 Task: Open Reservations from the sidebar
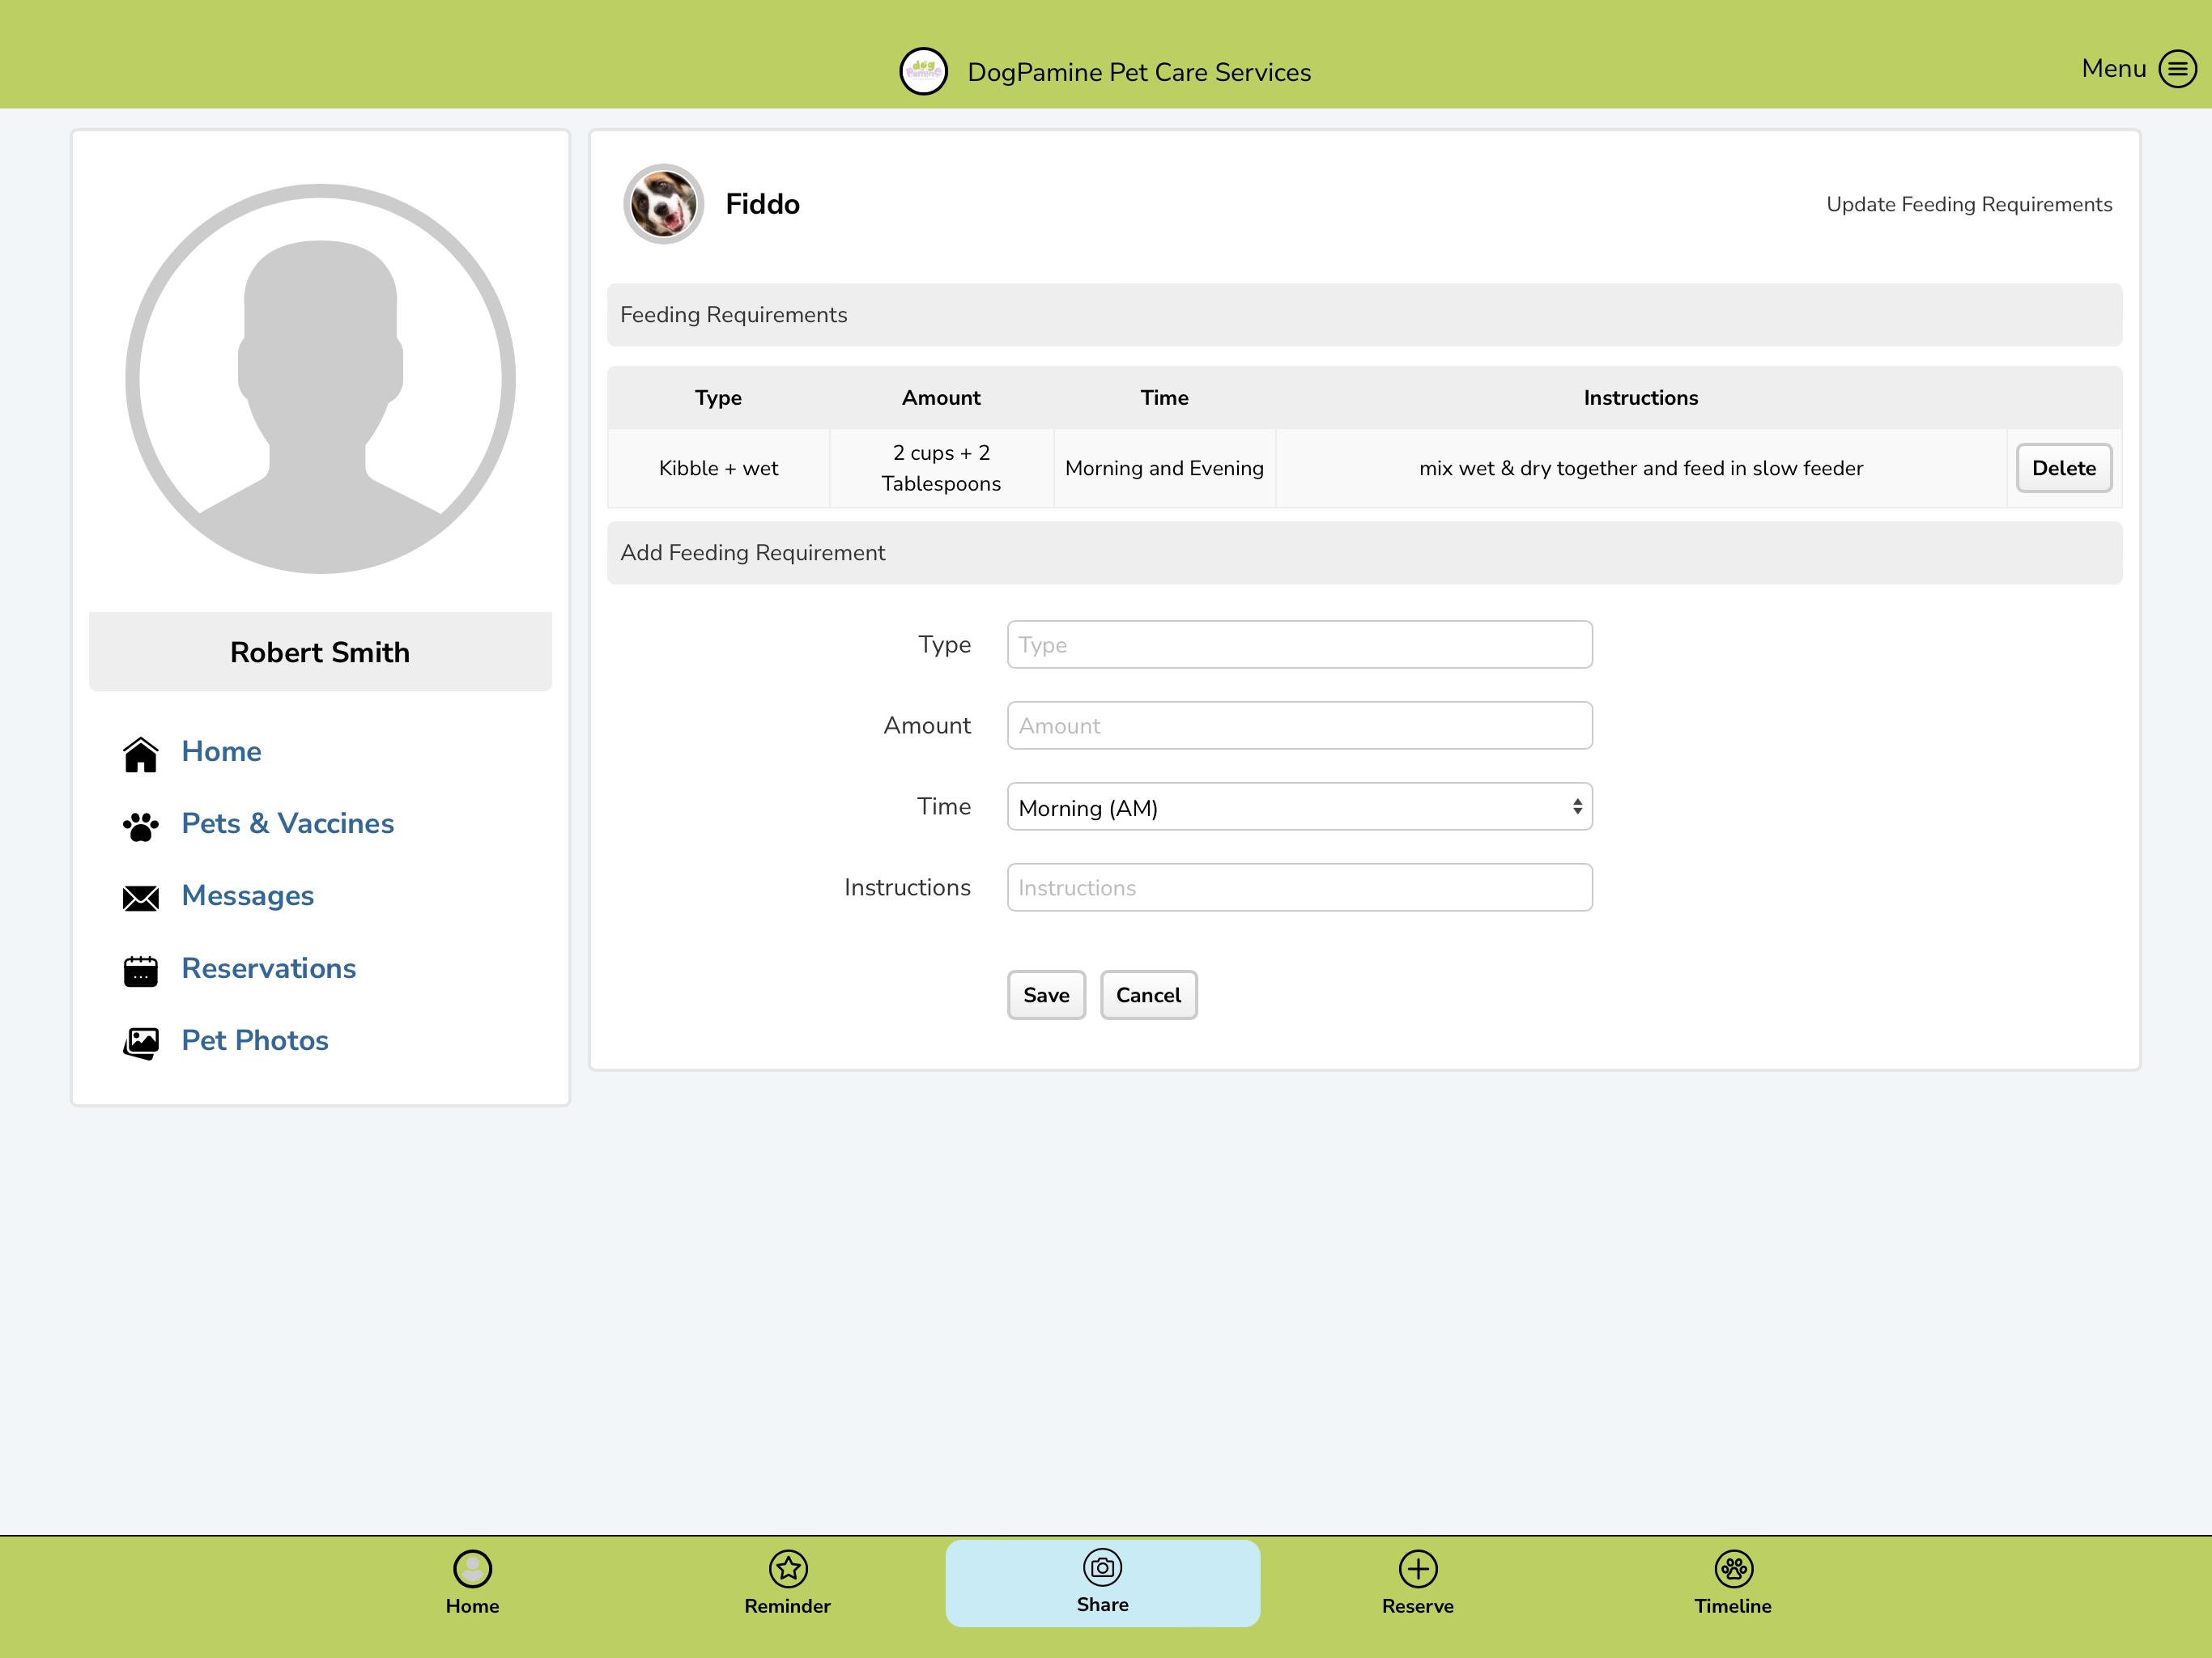(x=269, y=968)
